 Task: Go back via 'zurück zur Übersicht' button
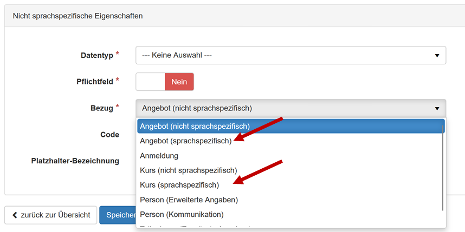tap(51, 215)
